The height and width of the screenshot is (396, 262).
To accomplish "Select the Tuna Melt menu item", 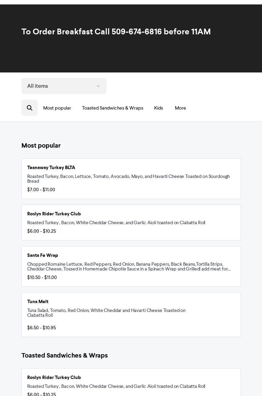I will coord(131,315).
